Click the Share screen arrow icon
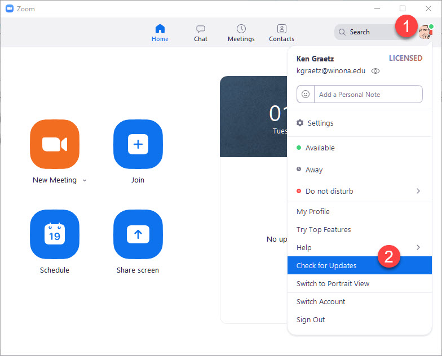442x356 pixels. 138,234
